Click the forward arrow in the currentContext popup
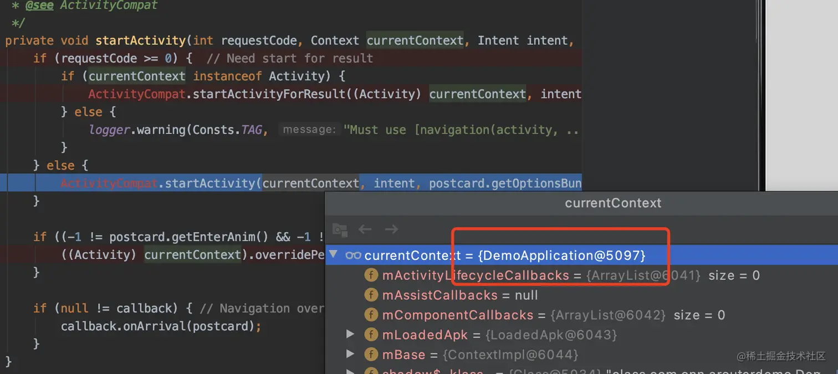 (391, 229)
